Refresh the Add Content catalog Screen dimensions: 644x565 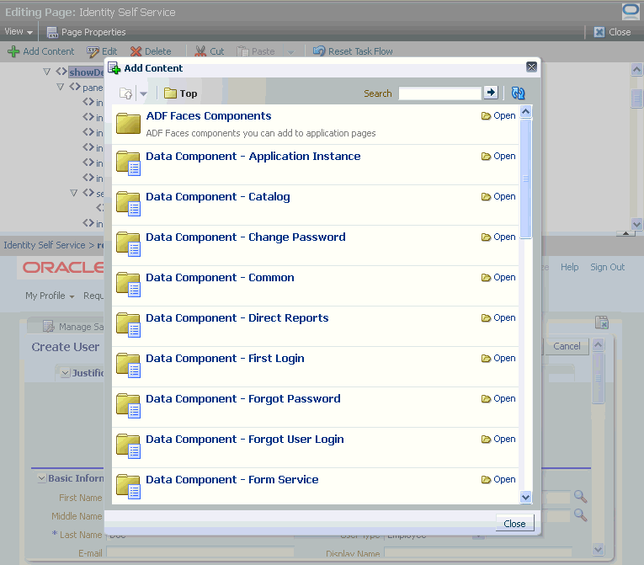pyautogui.click(x=518, y=93)
